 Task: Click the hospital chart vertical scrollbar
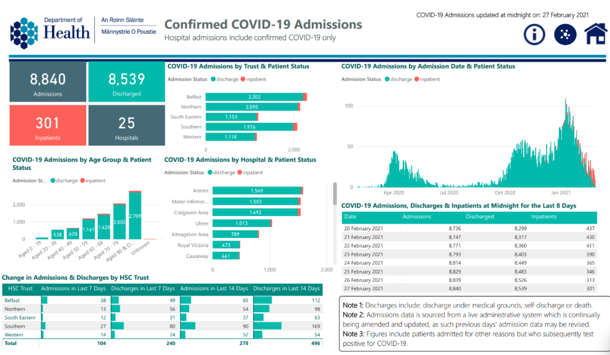click(335, 194)
